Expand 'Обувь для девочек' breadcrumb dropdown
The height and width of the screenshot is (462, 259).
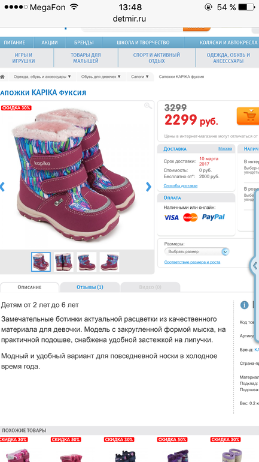pos(101,77)
